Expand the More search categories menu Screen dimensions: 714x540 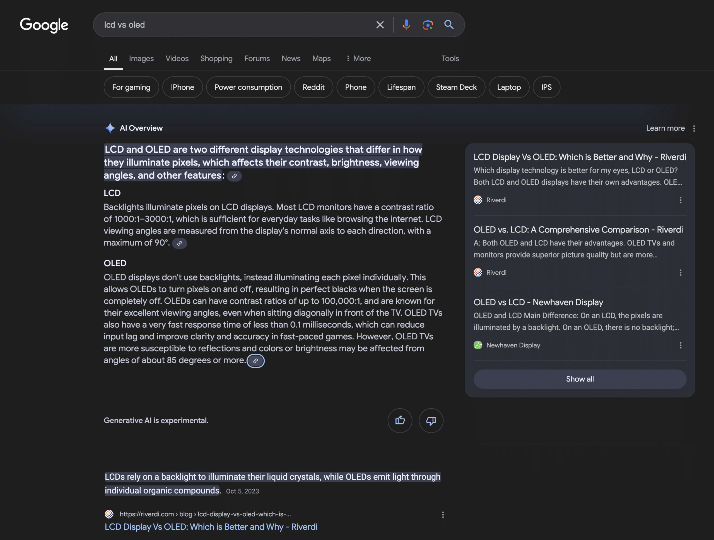tap(358, 59)
